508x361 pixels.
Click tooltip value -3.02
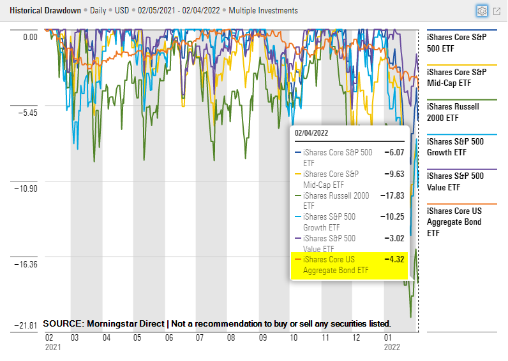point(394,238)
